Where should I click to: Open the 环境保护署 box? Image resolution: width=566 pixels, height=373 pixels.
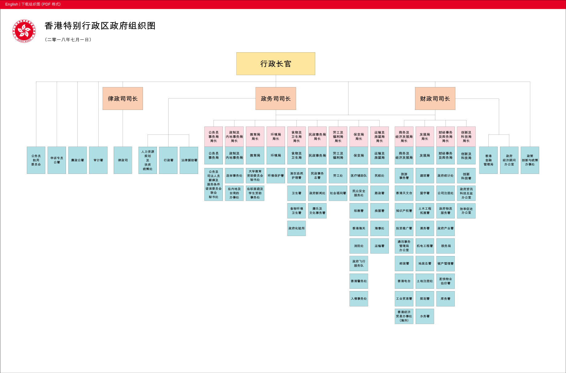[275, 175]
